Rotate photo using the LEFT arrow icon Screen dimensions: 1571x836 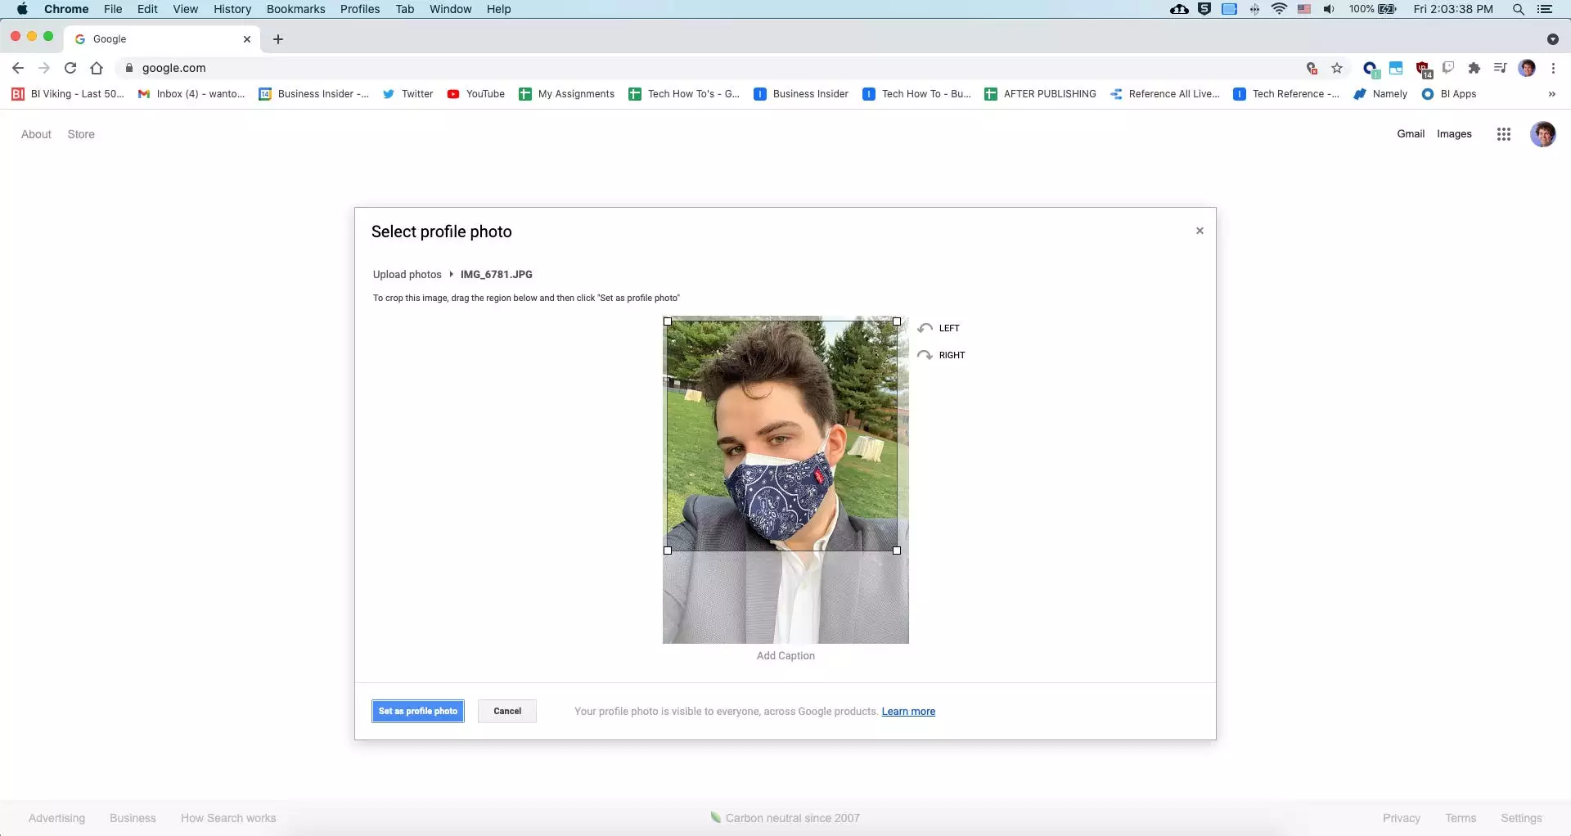925,328
